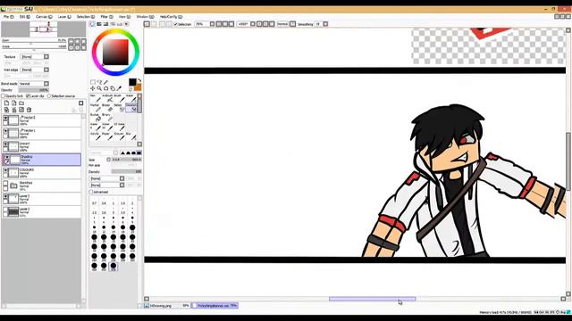Choose the Water brush tool
572x321 pixels.
pyautogui.click(x=130, y=98)
